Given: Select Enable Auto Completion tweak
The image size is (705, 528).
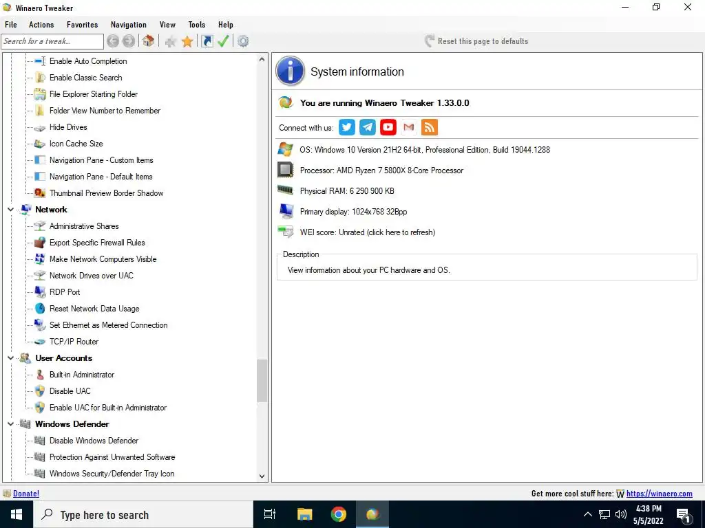Looking at the screenshot, I should coord(88,61).
